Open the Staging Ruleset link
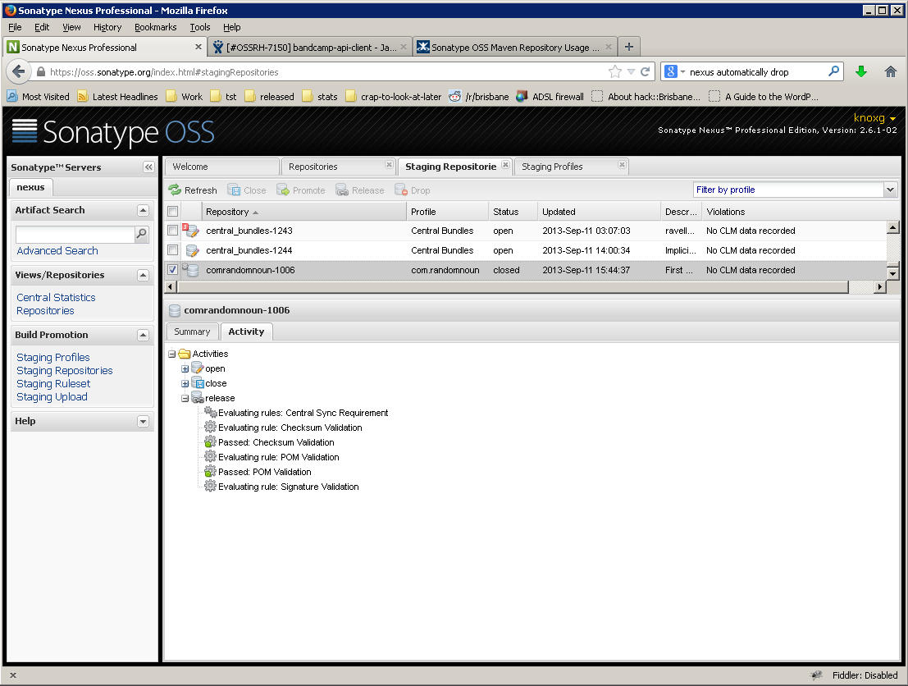 tap(53, 383)
